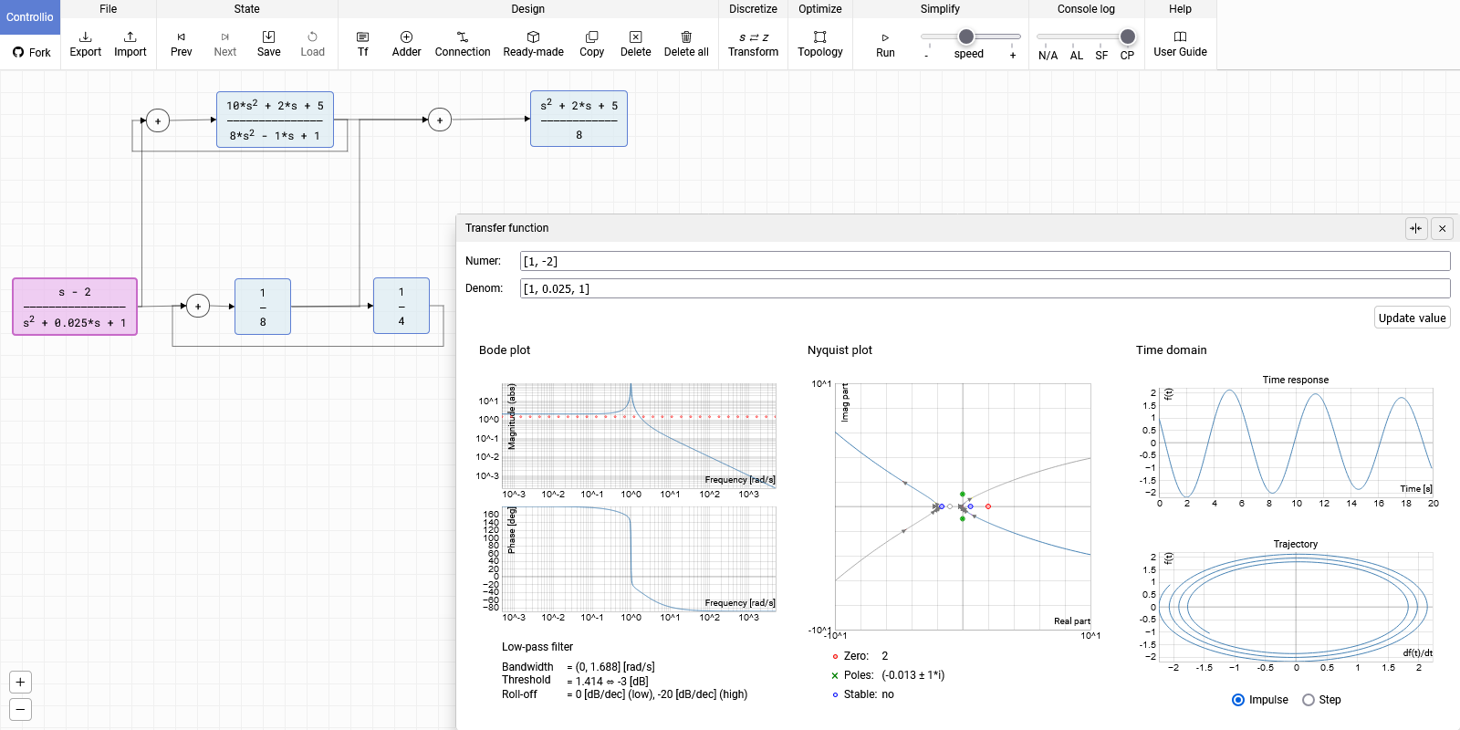
Task: Set console log level to CP
Action: (x=1127, y=56)
